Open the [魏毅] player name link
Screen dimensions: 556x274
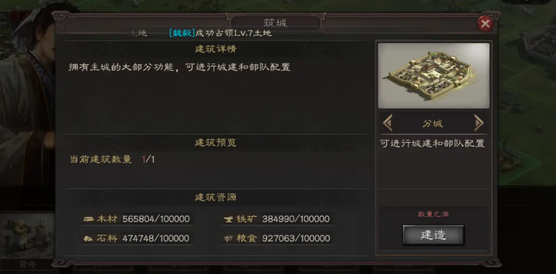tap(182, 33)
